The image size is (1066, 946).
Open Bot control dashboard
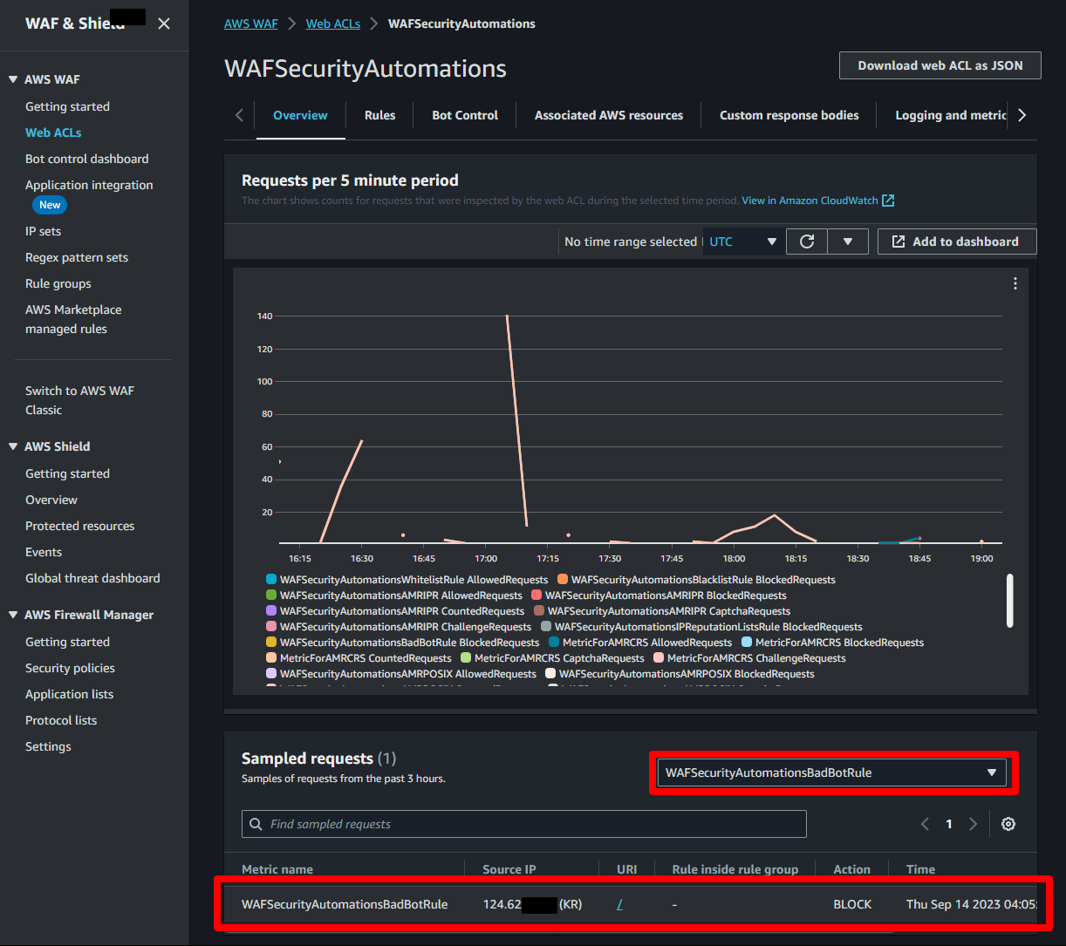click(x=87, y=159)
